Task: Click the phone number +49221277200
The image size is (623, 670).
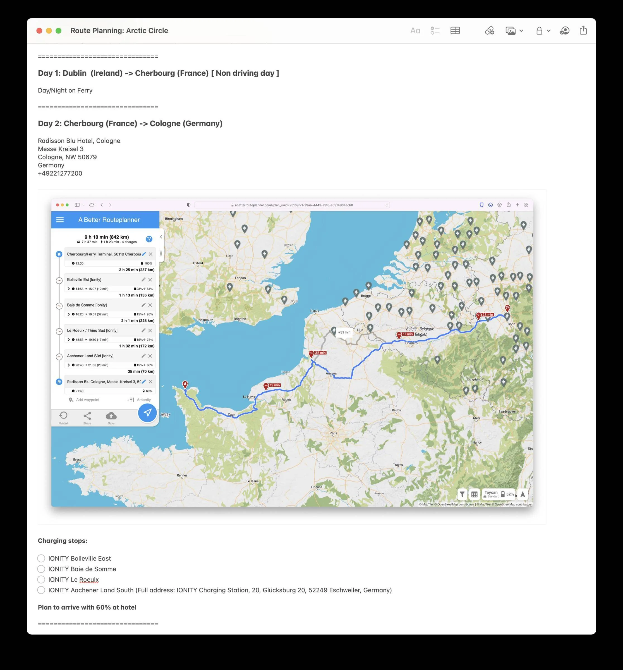Action: point(60,173)
